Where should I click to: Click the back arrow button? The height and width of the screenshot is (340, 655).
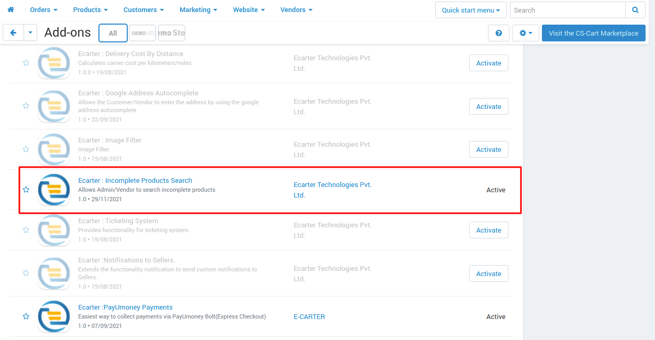(13, 32)
